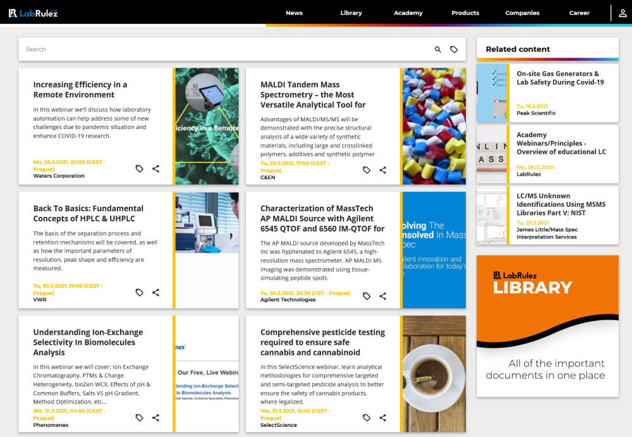Click the virus image thumbnail on Waters card
This screenshot has height=437, width=632.
point(207,126)
